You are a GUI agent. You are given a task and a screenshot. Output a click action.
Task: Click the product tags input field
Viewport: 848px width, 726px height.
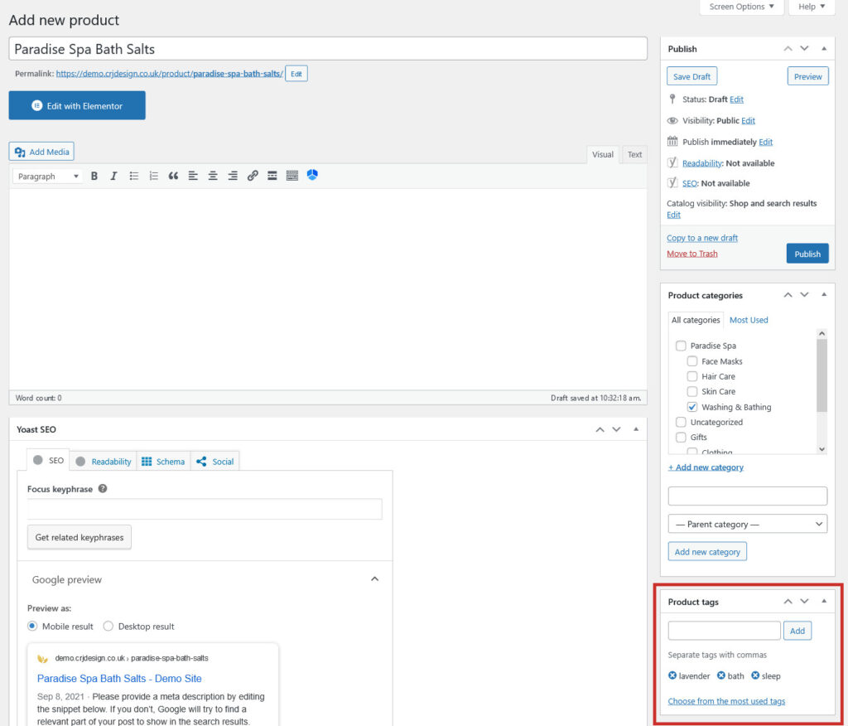724,631
